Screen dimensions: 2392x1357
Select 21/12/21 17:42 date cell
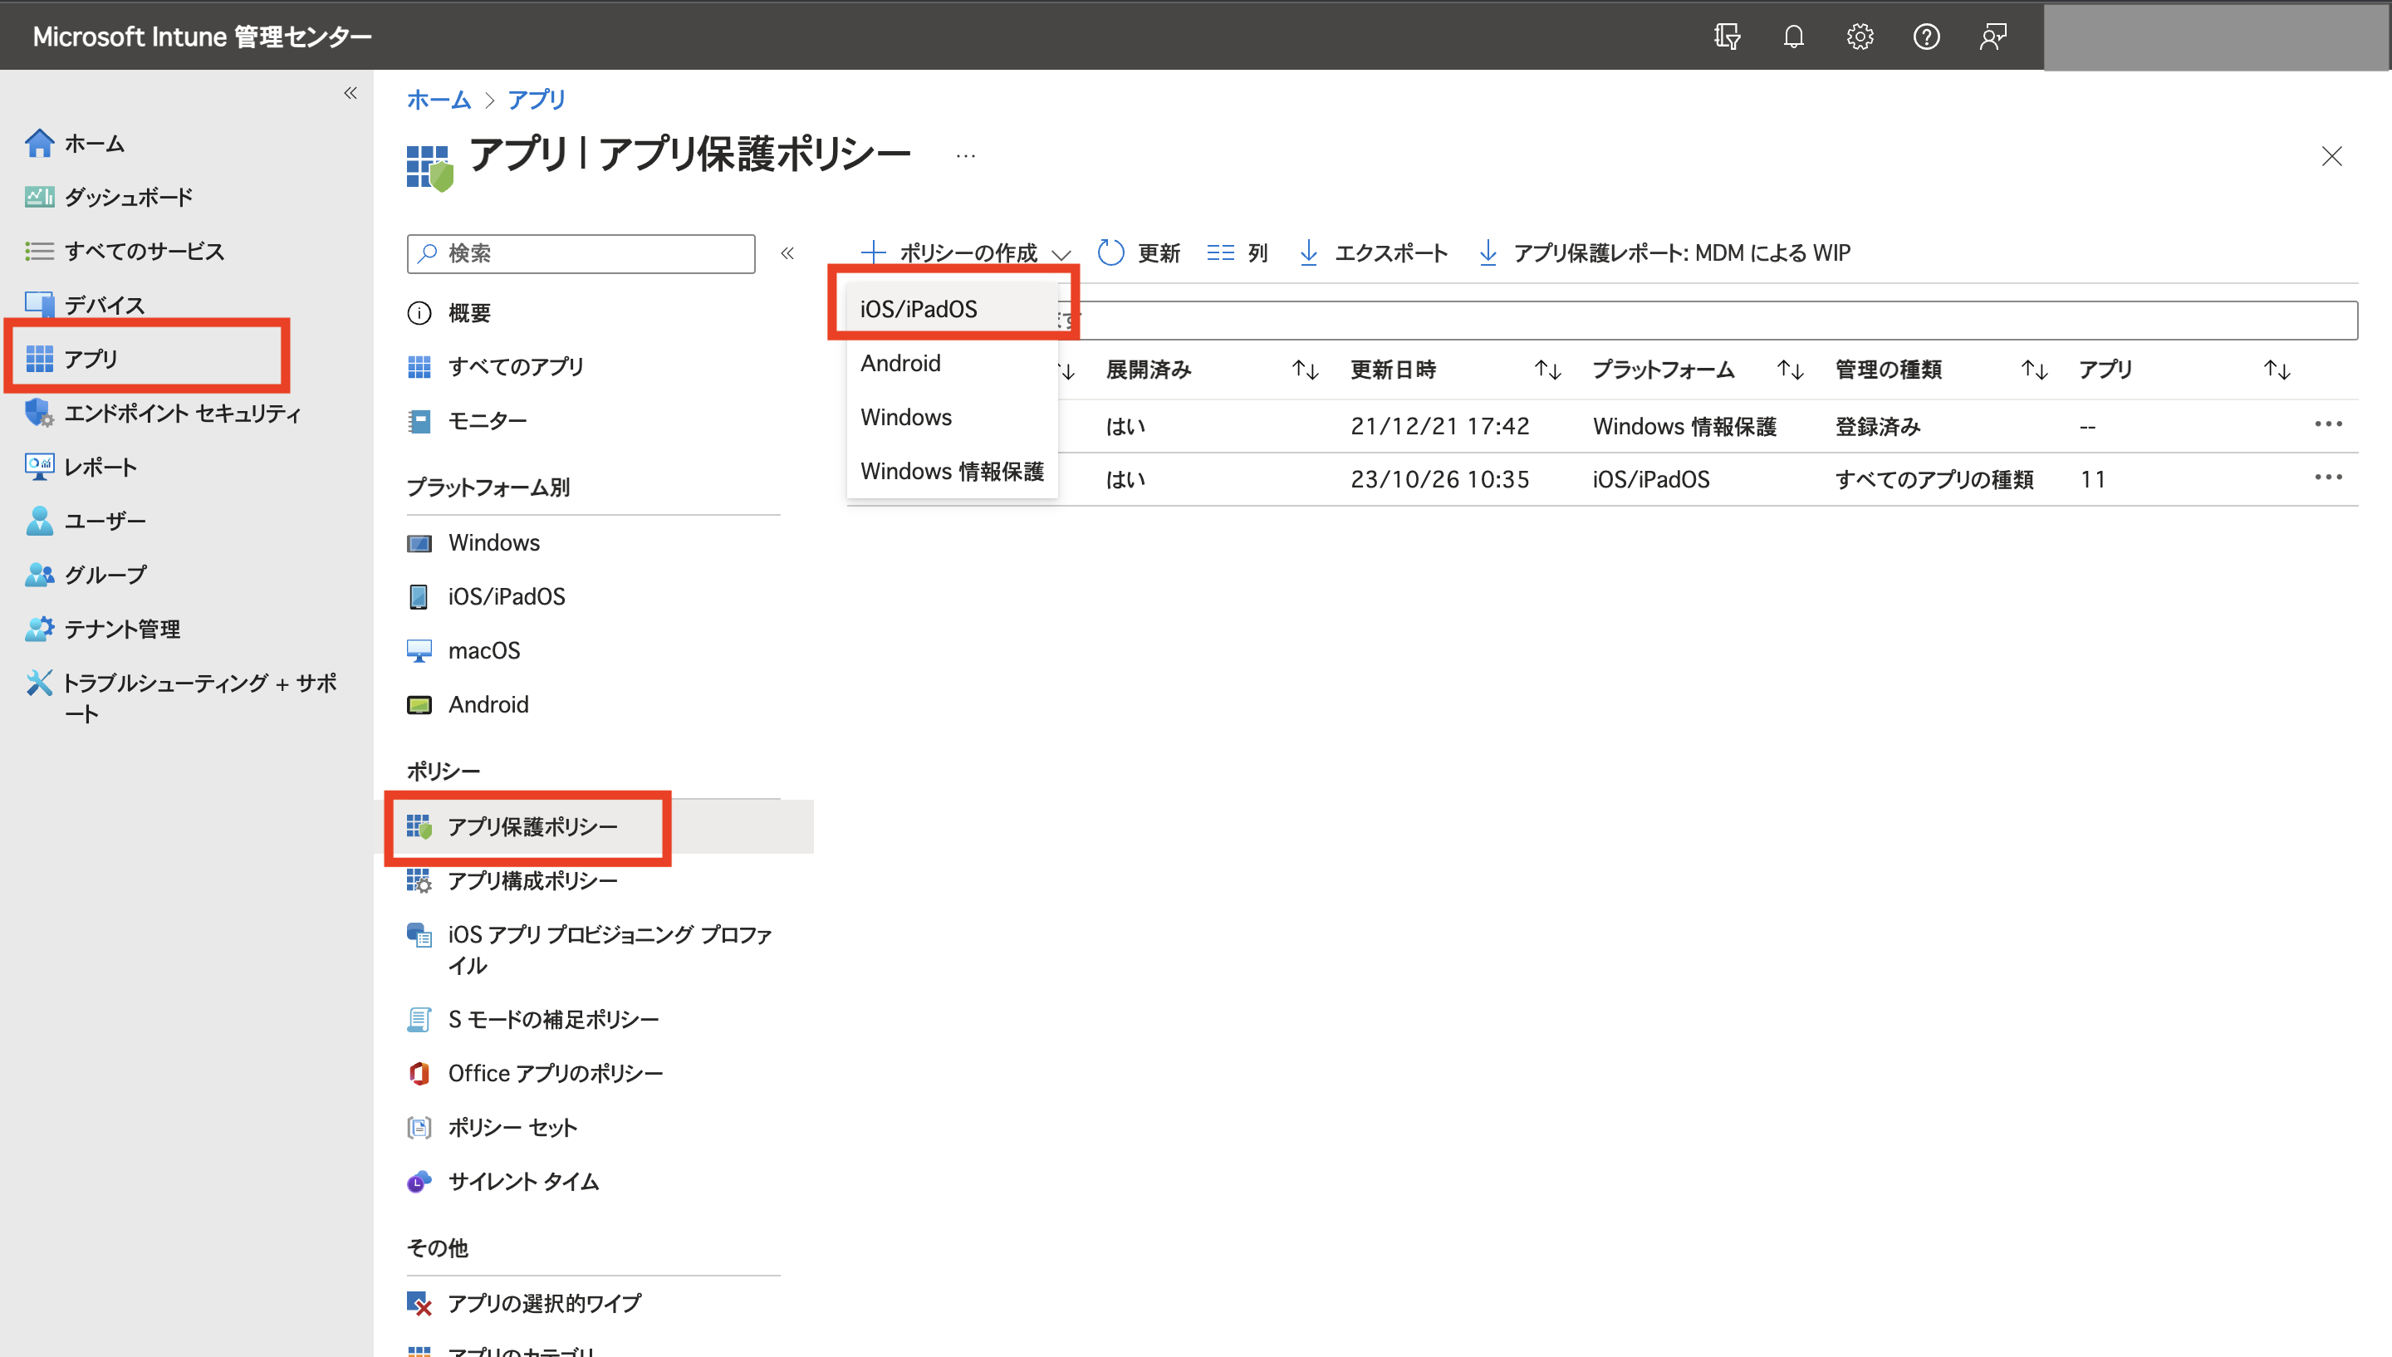point(1439,427)
